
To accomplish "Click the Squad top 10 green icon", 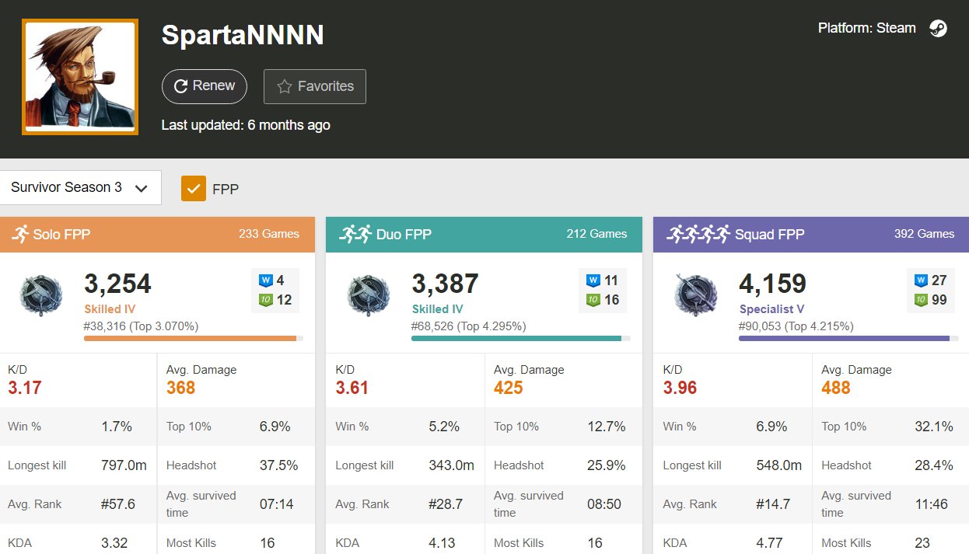I will coord(921,300).
